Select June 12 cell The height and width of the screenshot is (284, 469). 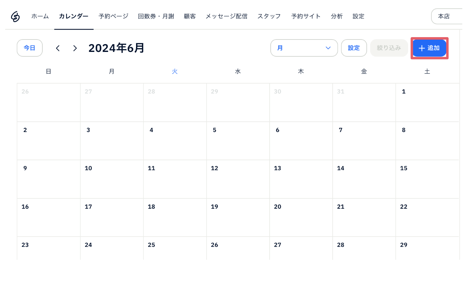(x=238, y=179)
